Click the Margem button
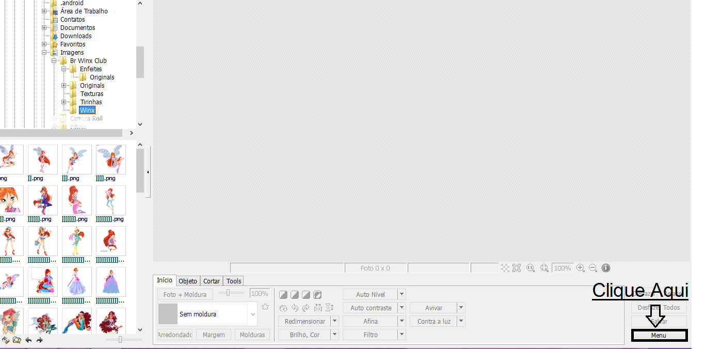The image size is (705, 349). [x=214, y=335]
